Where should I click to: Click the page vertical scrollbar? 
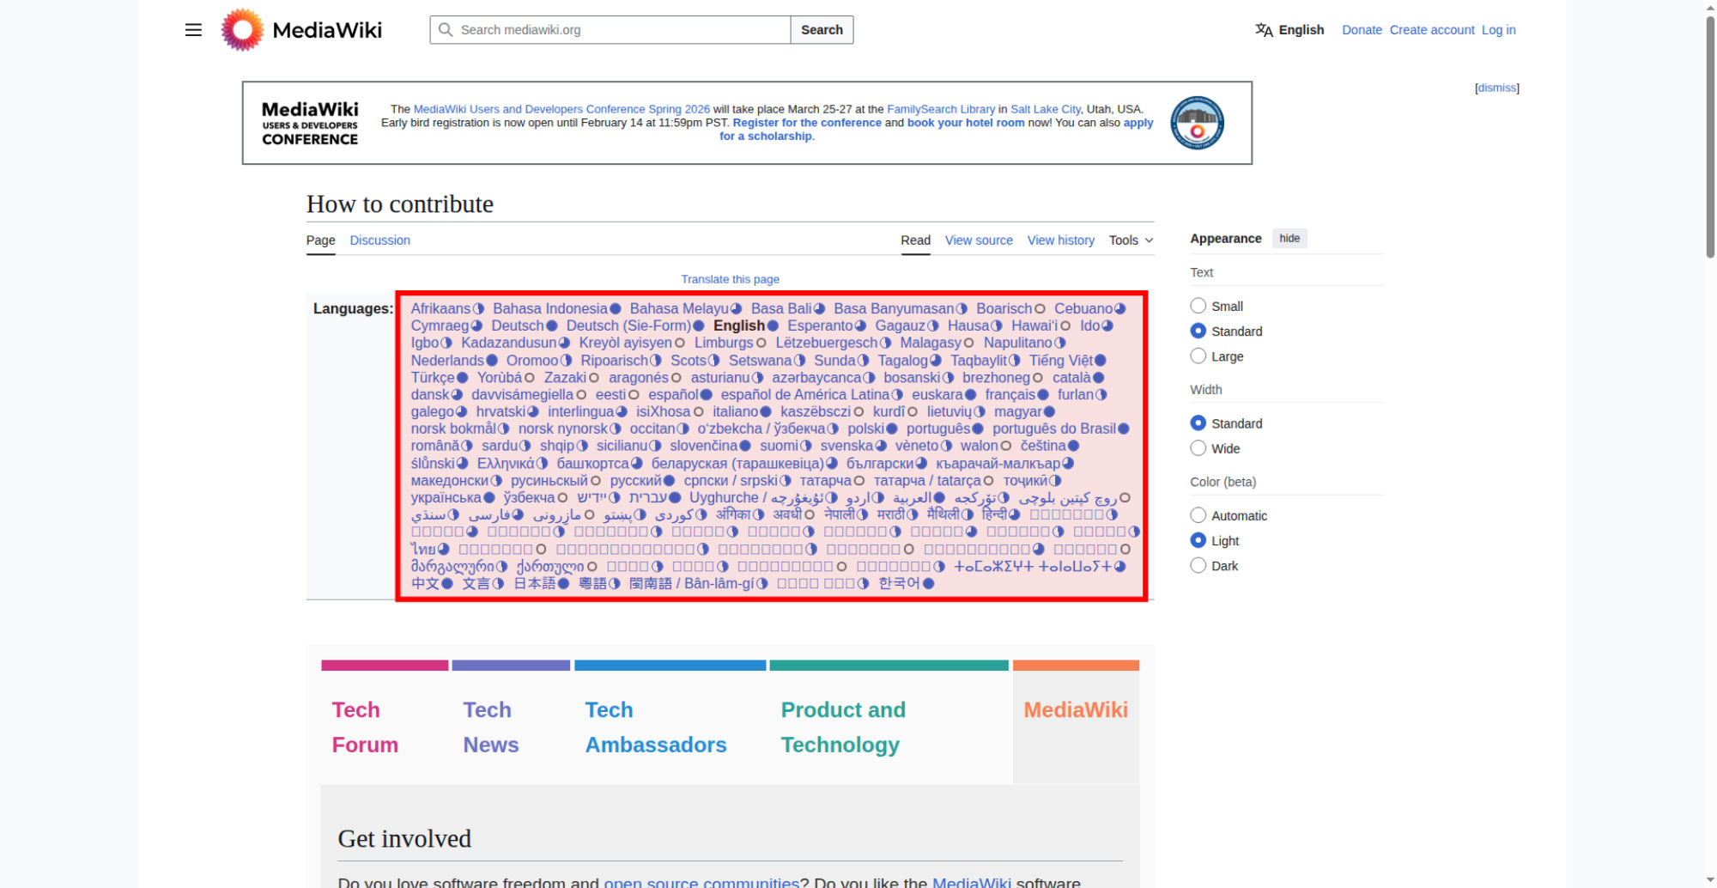(x=1709, y=137)
